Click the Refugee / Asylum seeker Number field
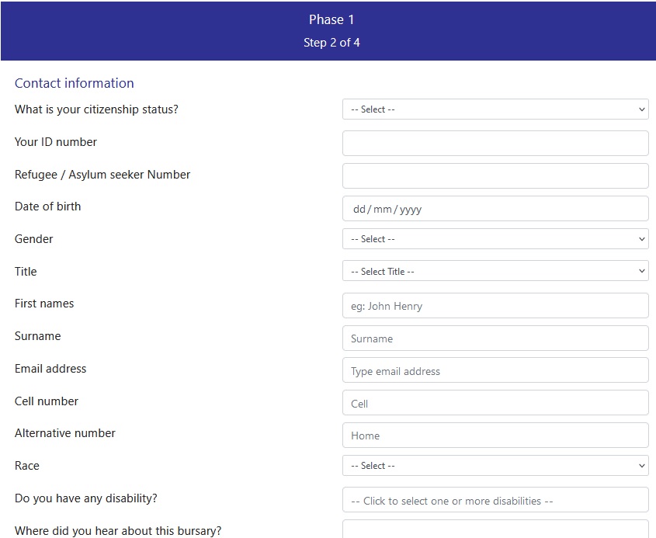The width and height of the screenshot is (656, 538). tap(495, 175)
